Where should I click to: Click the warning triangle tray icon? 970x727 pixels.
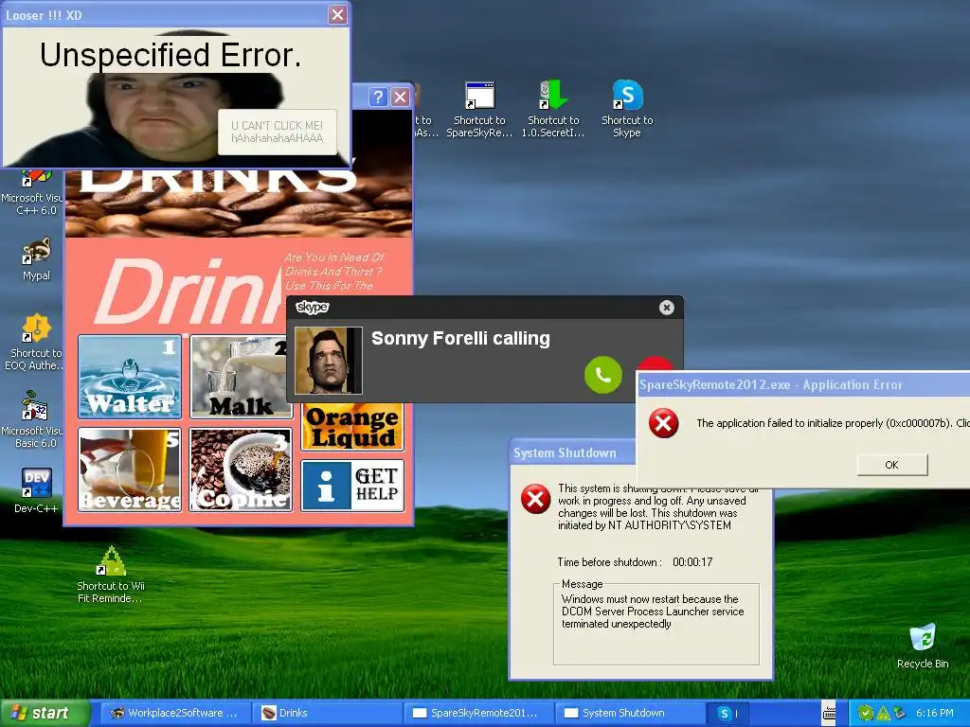[x=883, y=713]
